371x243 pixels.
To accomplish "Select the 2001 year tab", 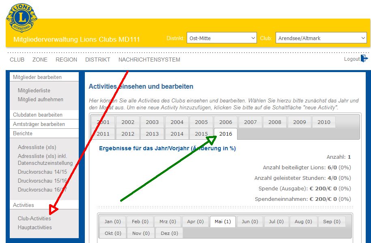I will pyautogui.click(x=103, y=122).
